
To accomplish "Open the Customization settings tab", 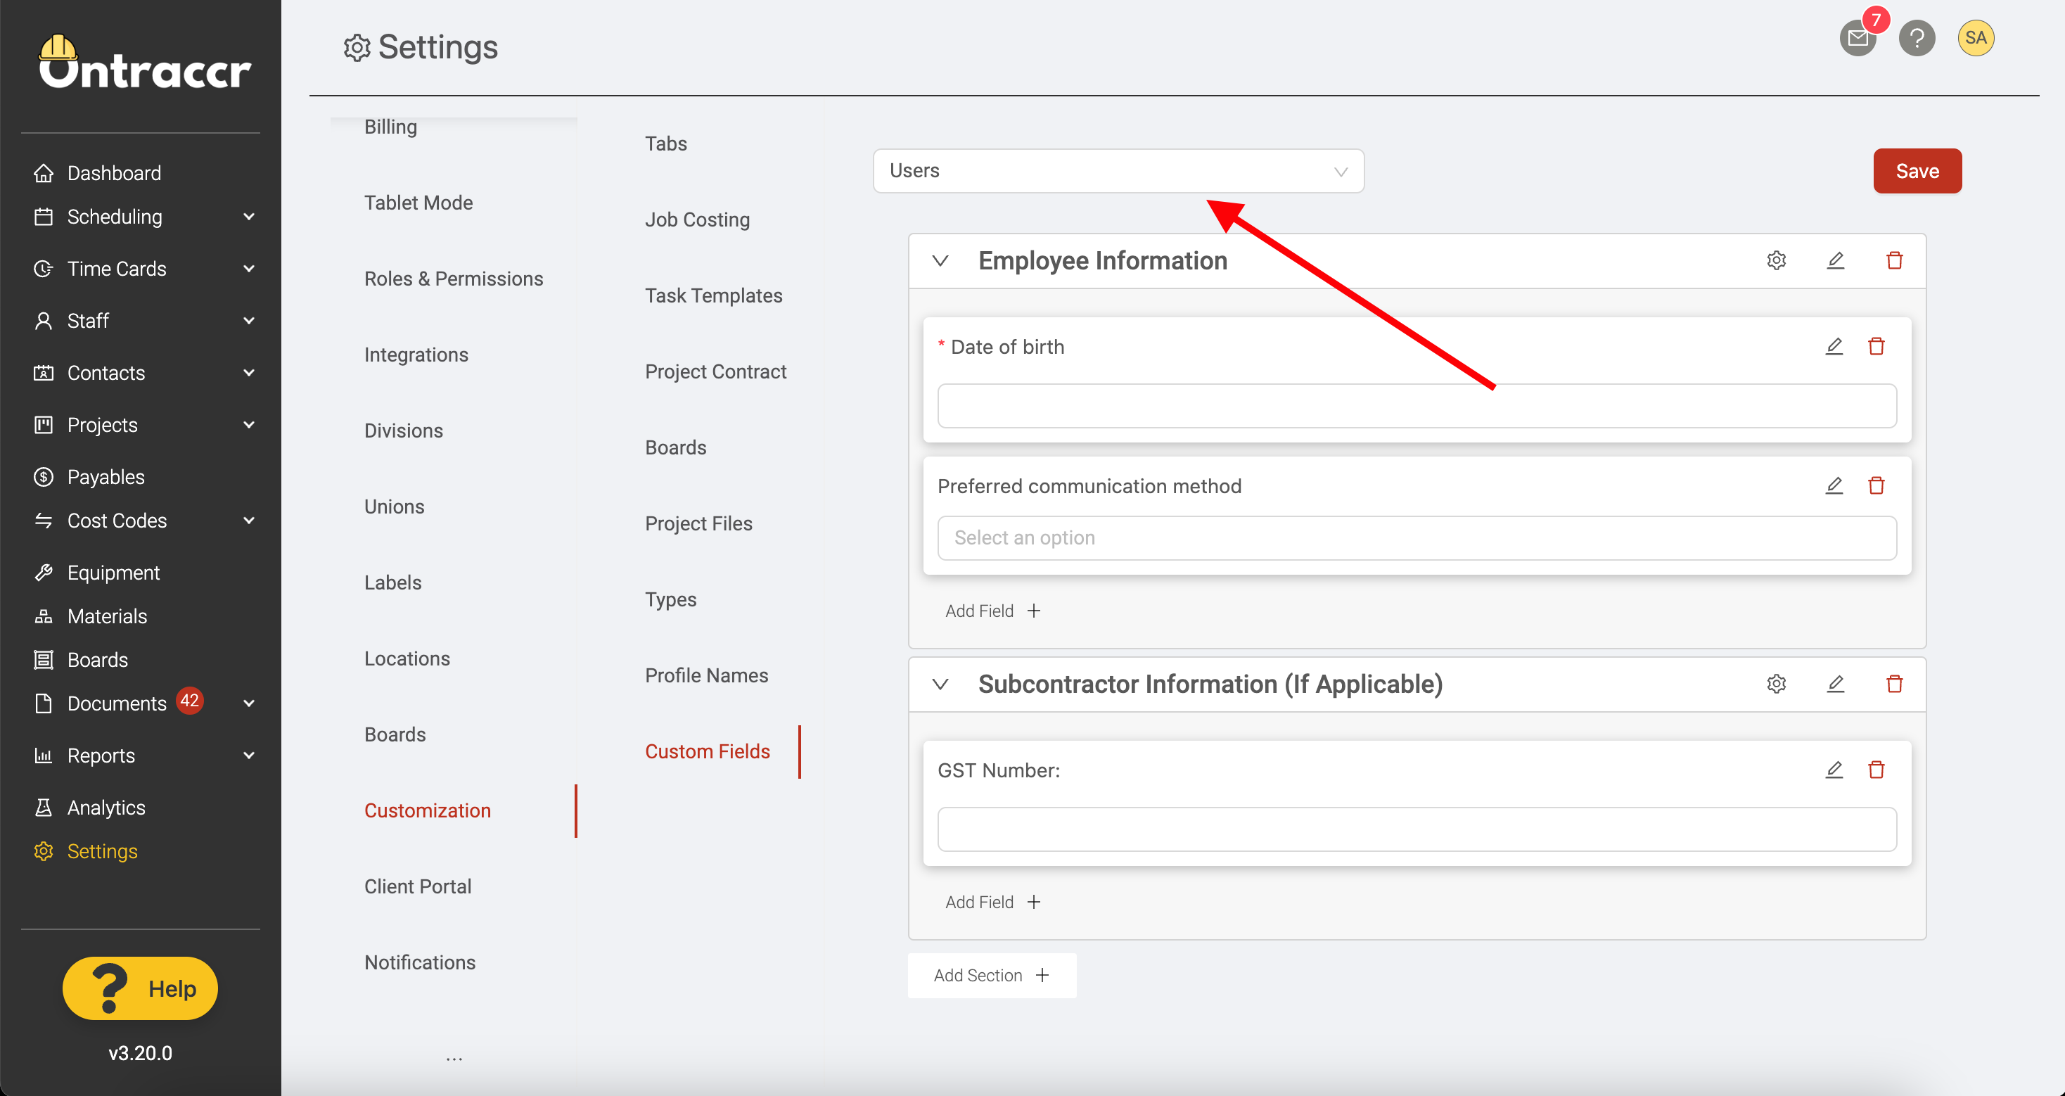I will click(x=427, y=810).
